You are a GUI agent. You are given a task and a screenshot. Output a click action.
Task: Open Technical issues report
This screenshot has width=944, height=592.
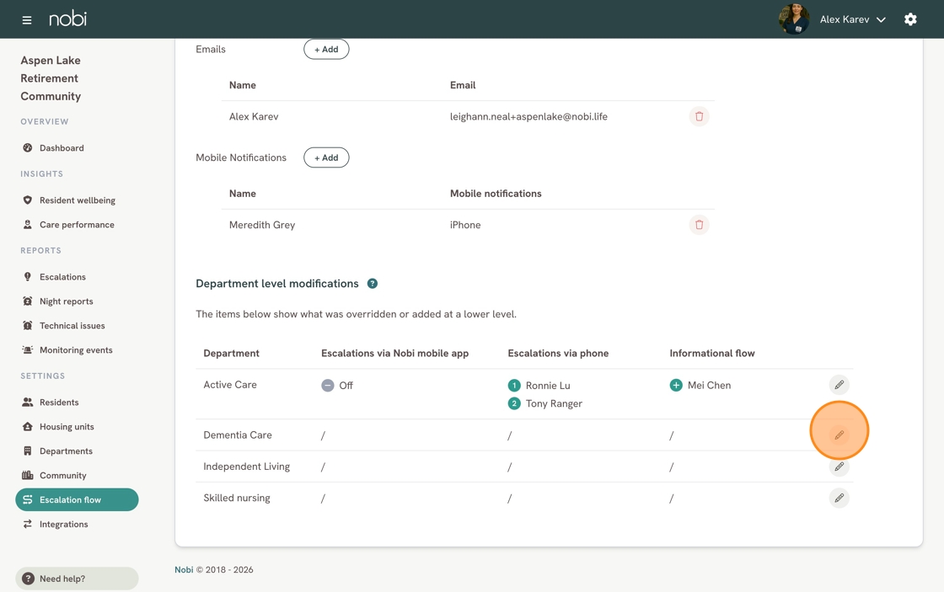pos(77,326)
